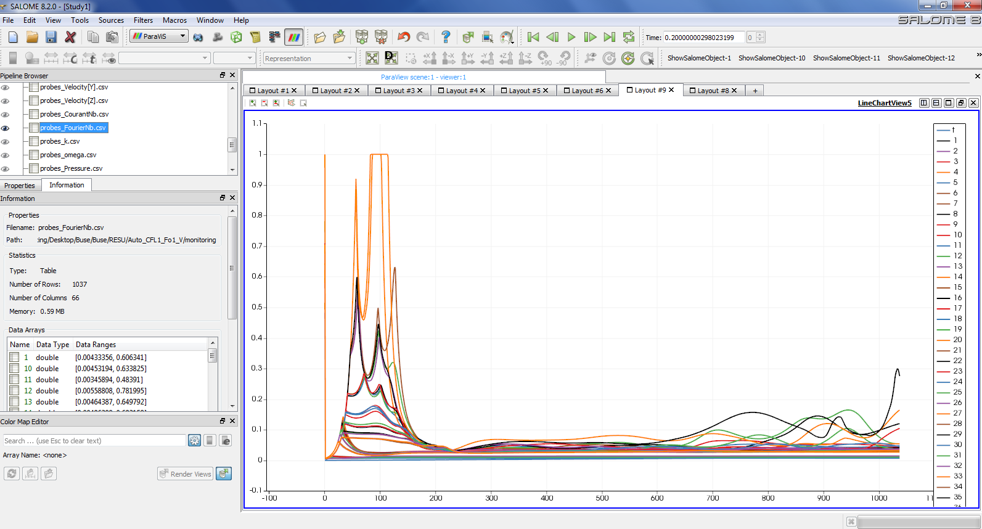Toggle visibility eye for probes_FourierNb.csv
Screen dimensions: 982x529
click(6, 128)
